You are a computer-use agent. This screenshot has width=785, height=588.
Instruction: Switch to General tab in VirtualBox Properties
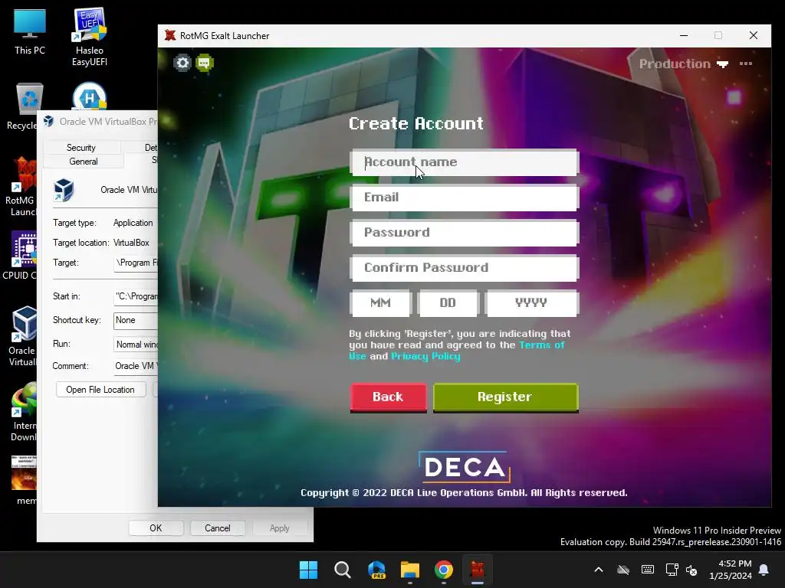tap(84, 162)
